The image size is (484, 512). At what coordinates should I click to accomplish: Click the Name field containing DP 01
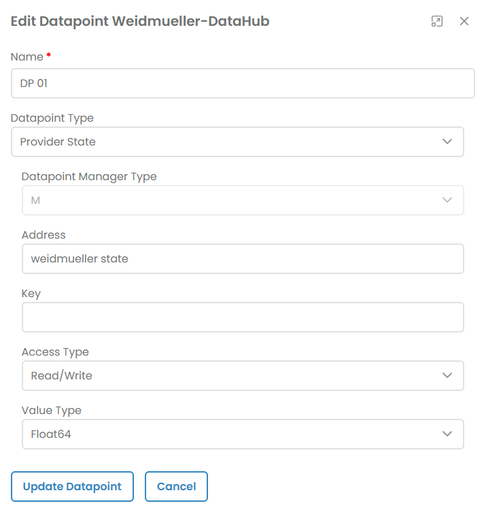243,83
